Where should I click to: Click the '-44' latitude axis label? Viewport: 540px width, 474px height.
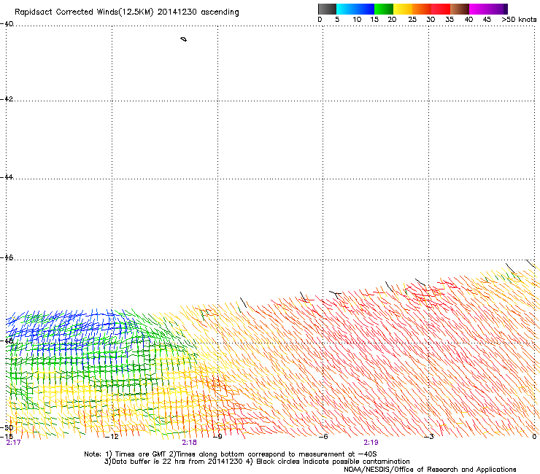point(7,177)
